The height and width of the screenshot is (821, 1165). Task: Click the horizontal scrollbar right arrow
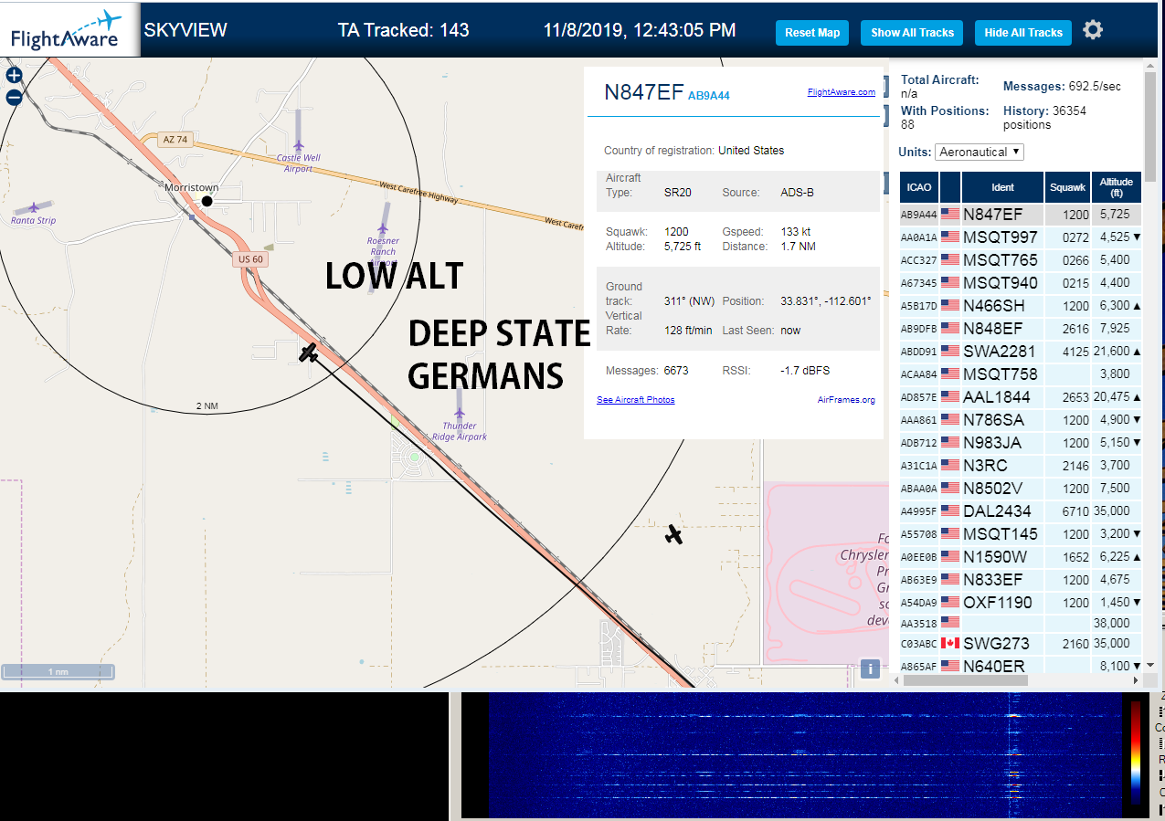(1137, 680)
